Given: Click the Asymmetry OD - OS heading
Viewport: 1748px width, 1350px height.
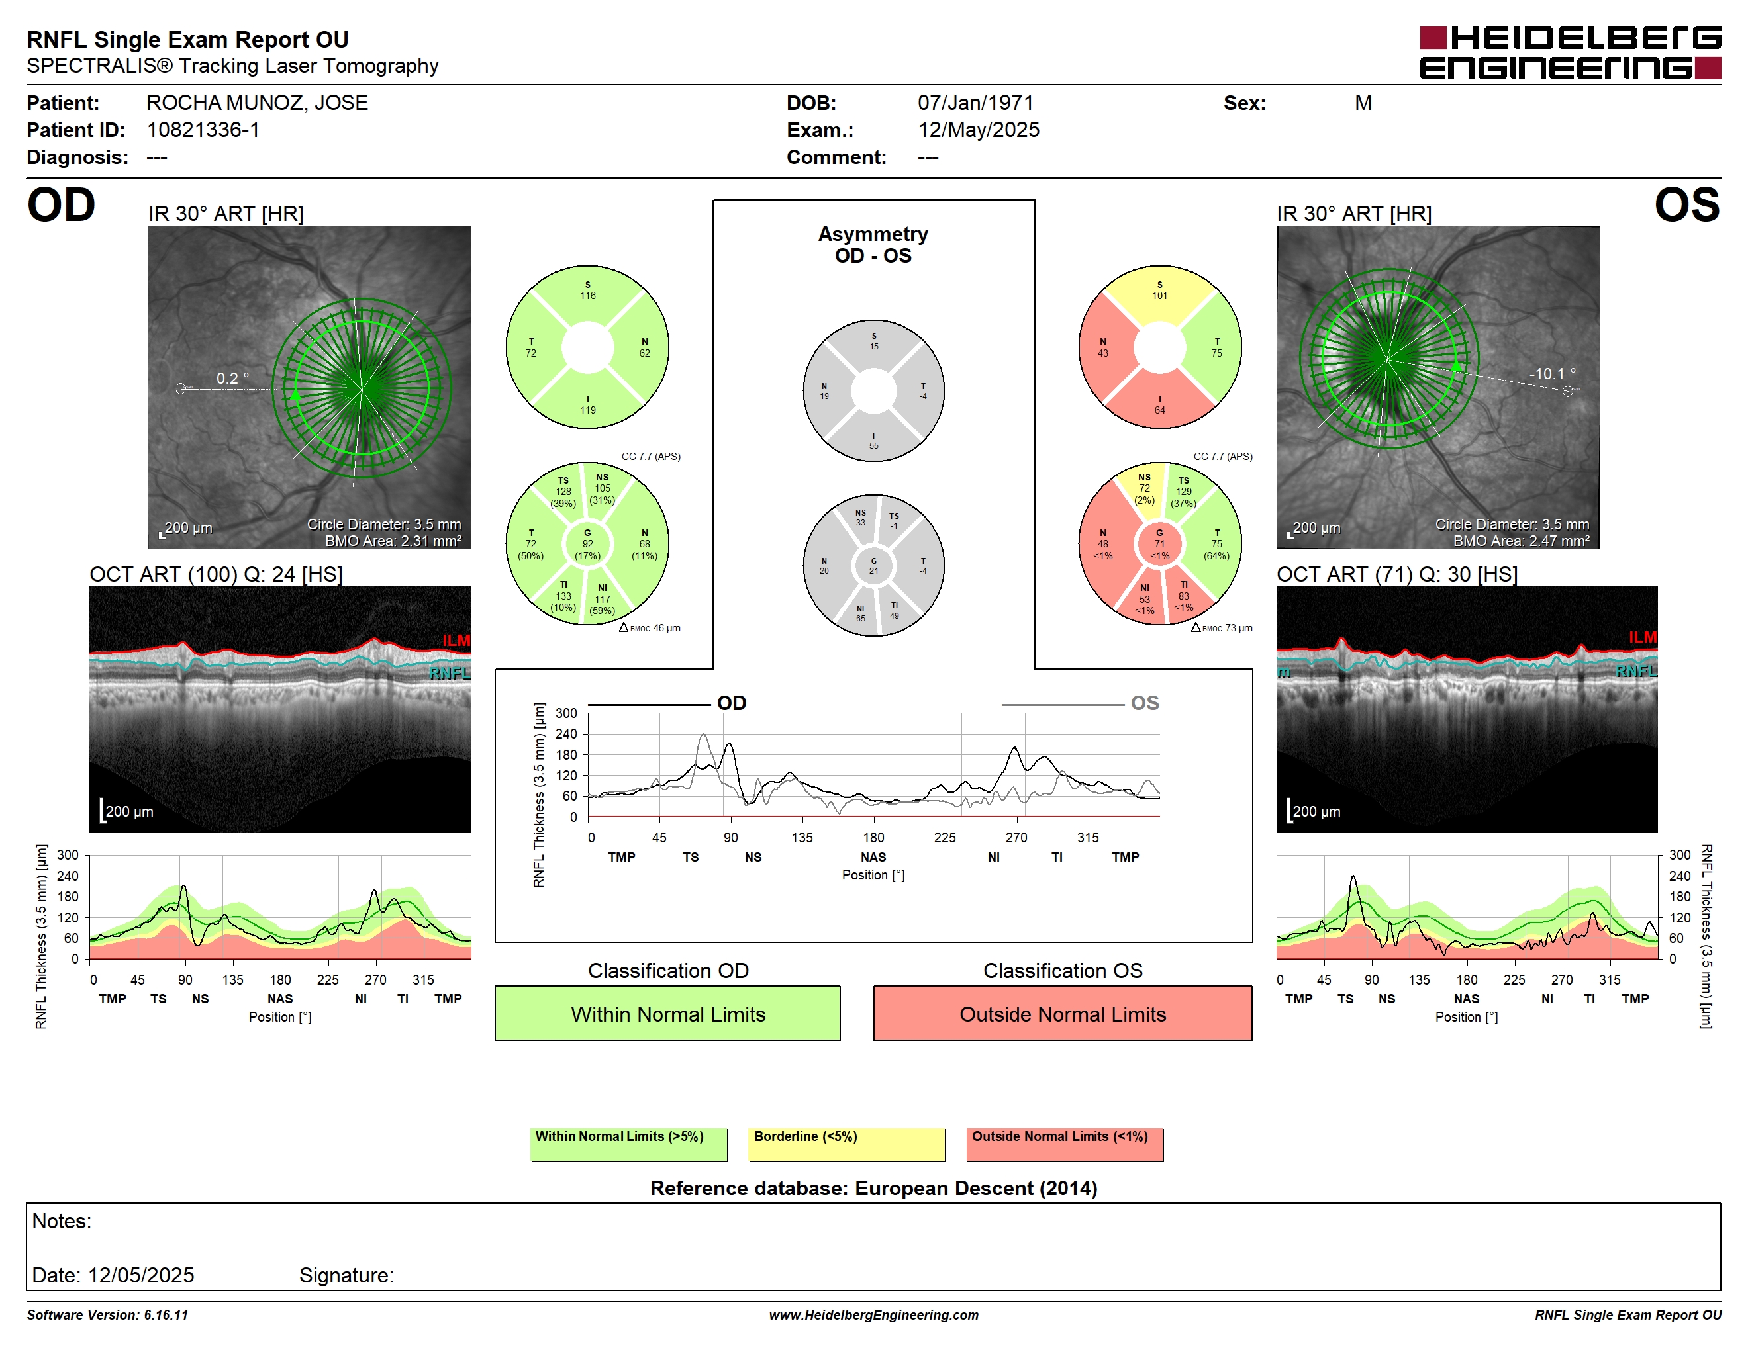Looking at the screenshot, I should tap(873, 245).
